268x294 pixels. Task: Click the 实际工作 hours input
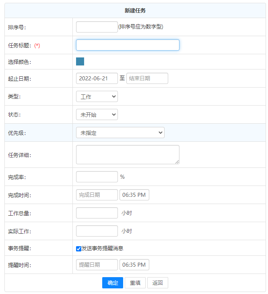tap(97, 231)
